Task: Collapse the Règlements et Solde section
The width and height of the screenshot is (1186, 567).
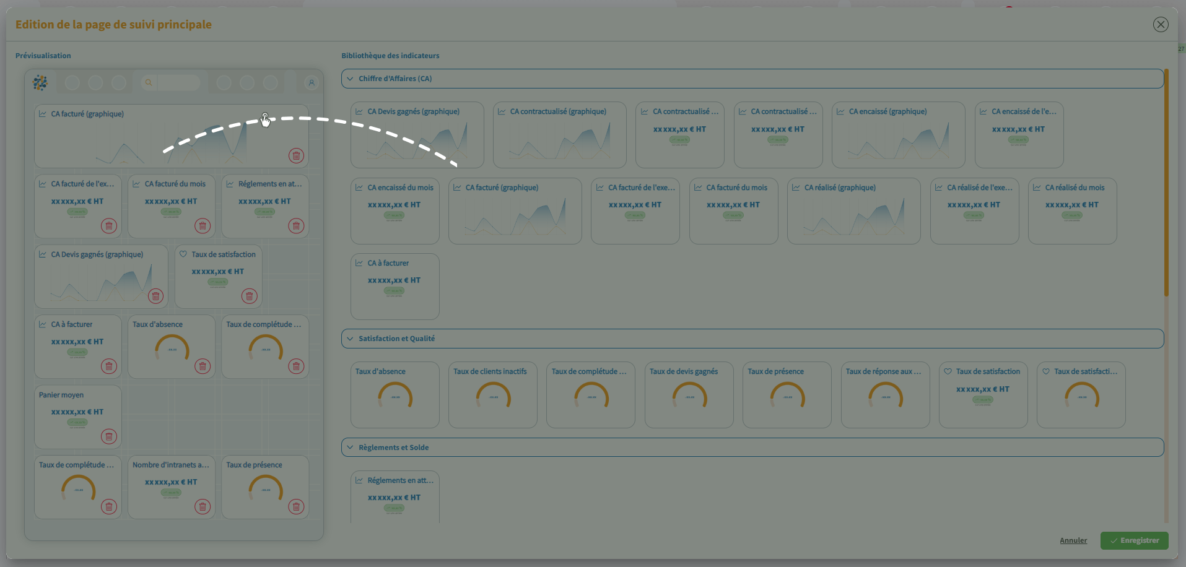Action: (351, 448)
